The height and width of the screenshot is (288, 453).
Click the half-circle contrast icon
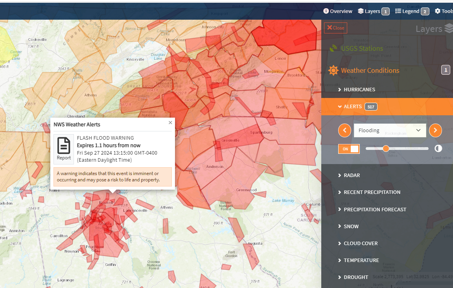(x=438, y=149)
